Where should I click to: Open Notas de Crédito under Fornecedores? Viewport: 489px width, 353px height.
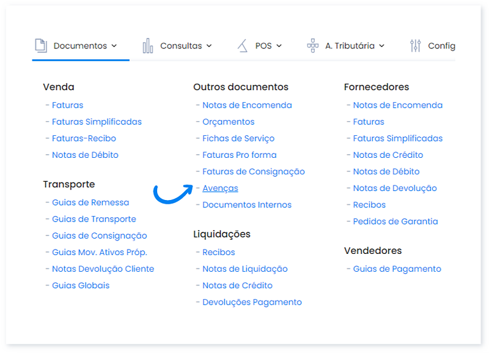388,155
